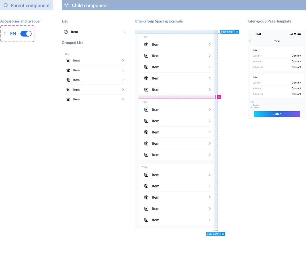Click the EN language label
This screenshot has width=306, height=254.
point(13,34)
